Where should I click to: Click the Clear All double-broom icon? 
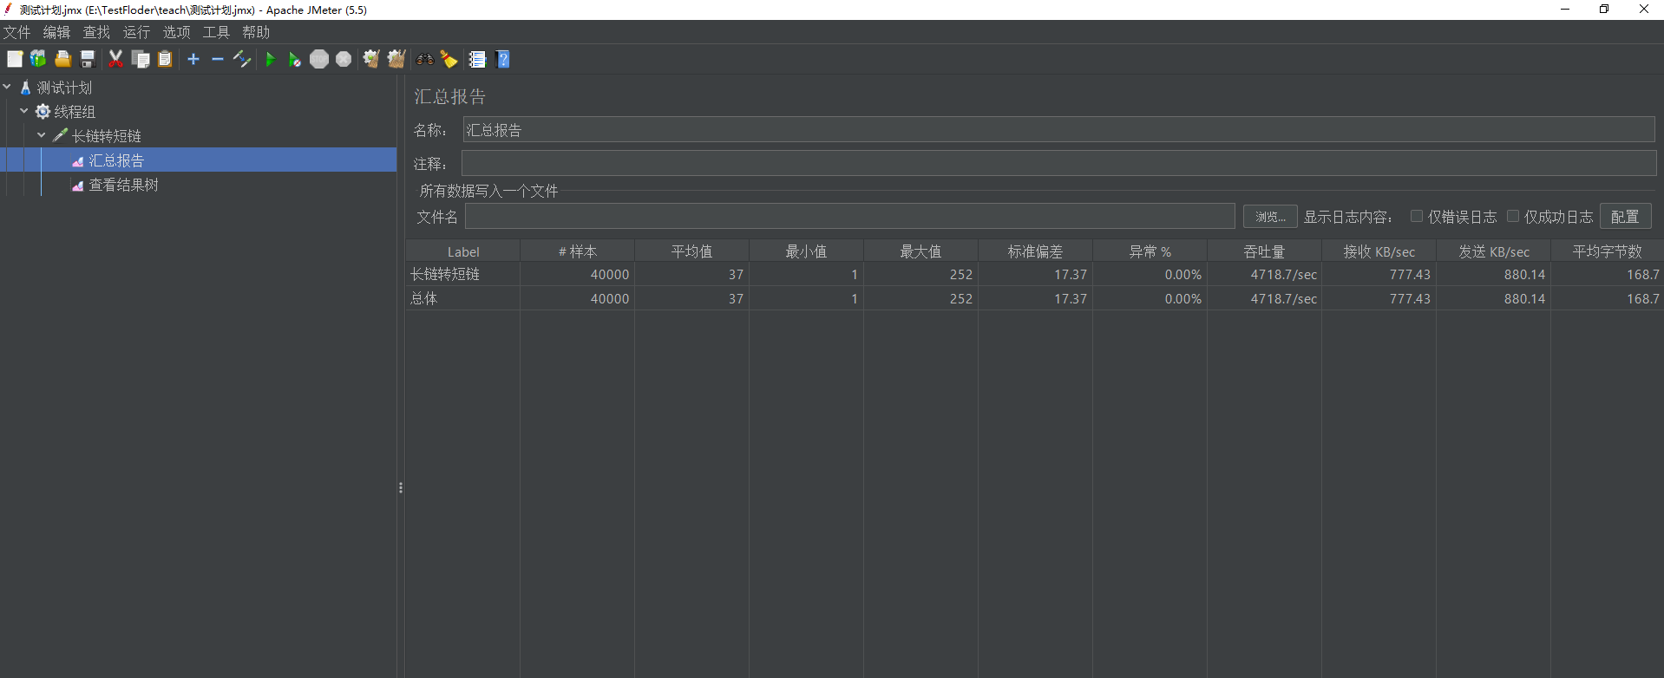click(396, 59)
